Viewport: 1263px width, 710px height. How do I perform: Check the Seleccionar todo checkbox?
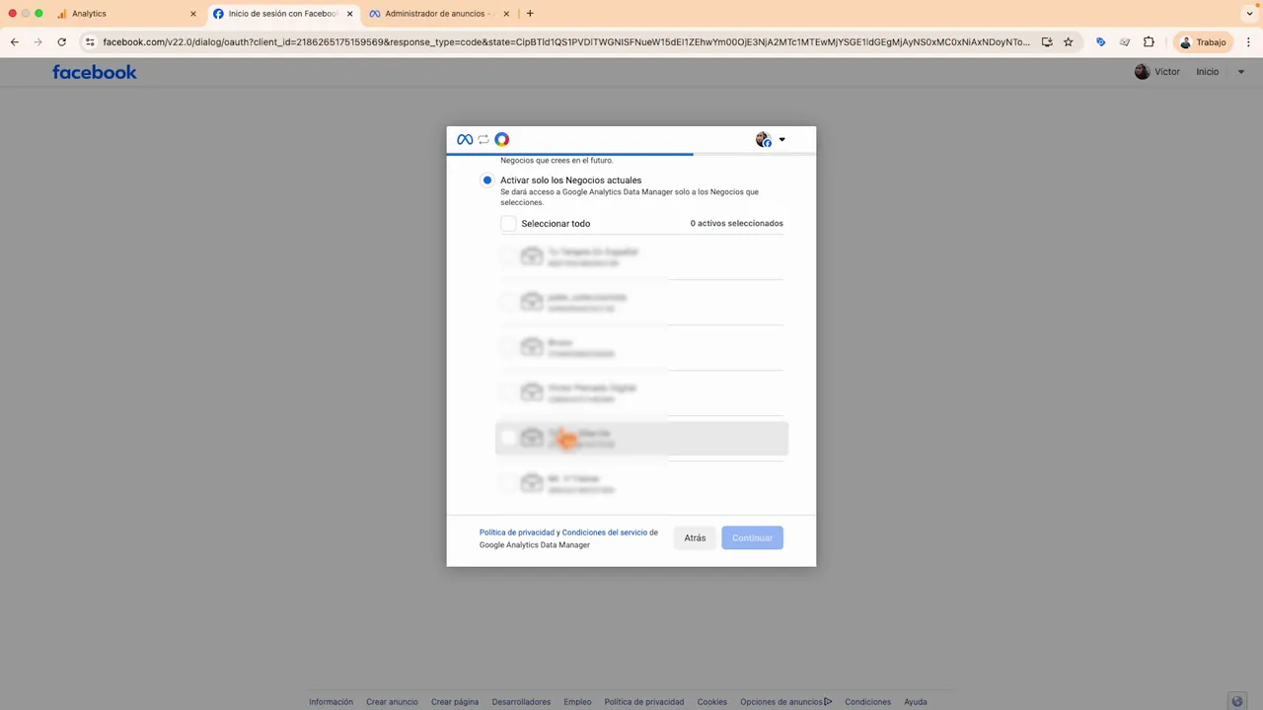tap(508, 224)
